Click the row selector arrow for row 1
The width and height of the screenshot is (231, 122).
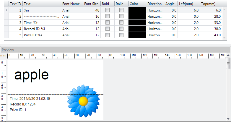[x=6, y=10]
